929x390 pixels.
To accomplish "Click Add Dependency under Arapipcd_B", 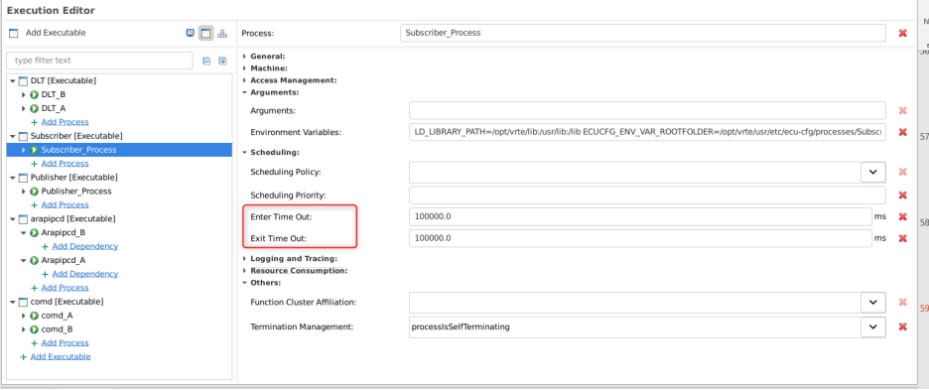I will tap(84, 246).
